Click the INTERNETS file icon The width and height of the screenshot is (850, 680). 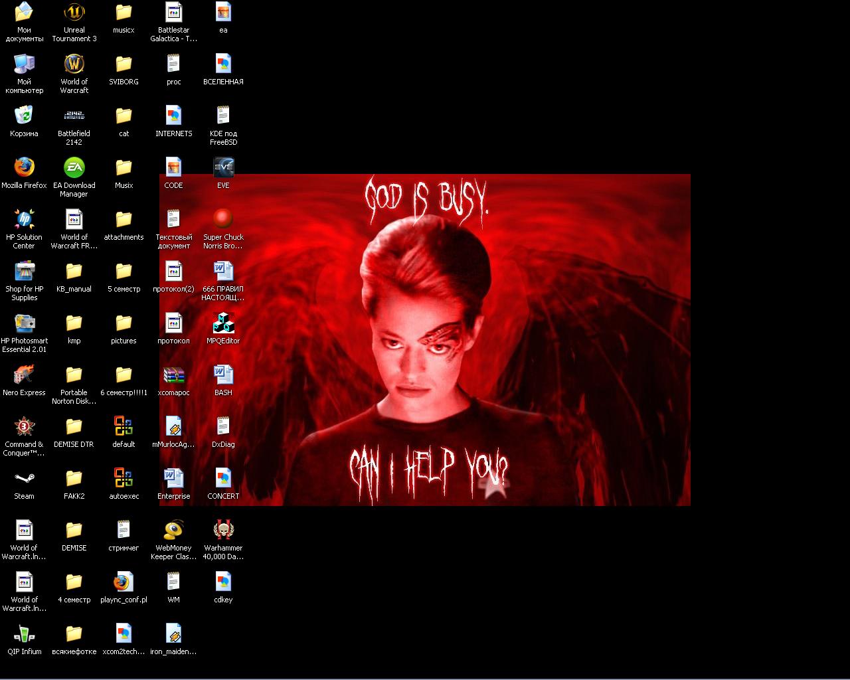(173, 116)
